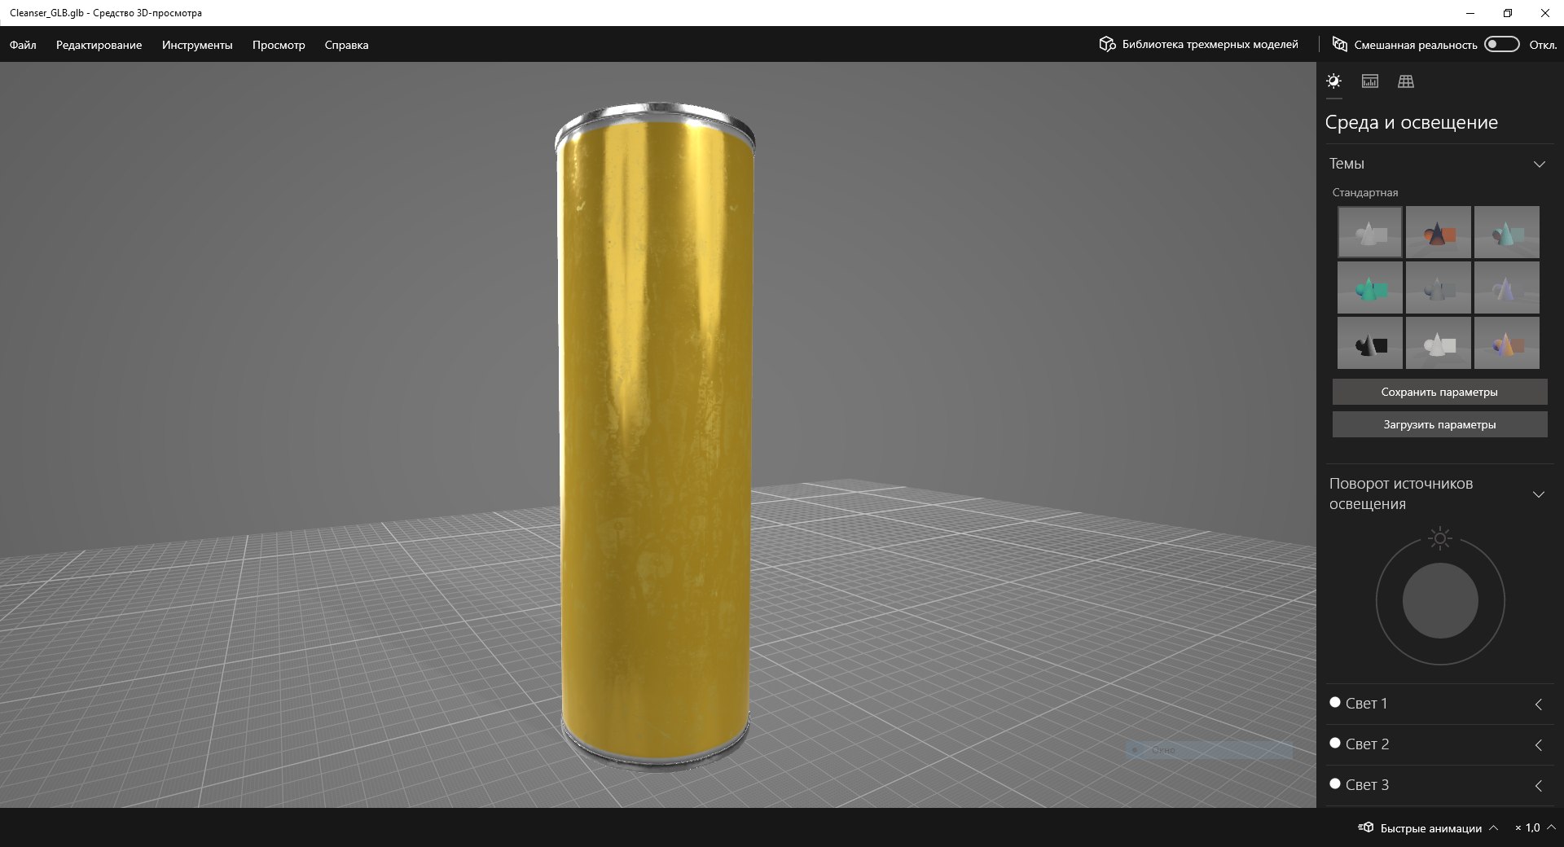1564x847 pixels.
Task: Select the pale purple cone theme thumbnail
Action: tap(1507, 287)
